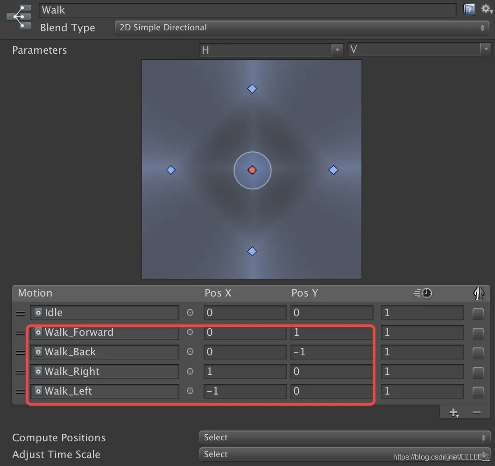495x466 pixels.
Task: Select the right blend point in graph
Action: pyautogui.click(x=333, y=170)
